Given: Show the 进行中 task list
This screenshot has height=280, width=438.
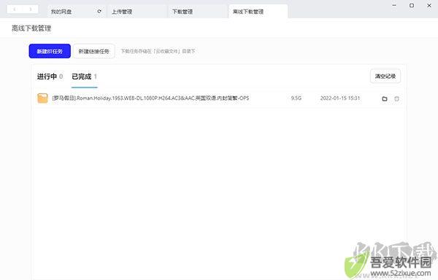Looking at the screenshot, I should point(50,77).
